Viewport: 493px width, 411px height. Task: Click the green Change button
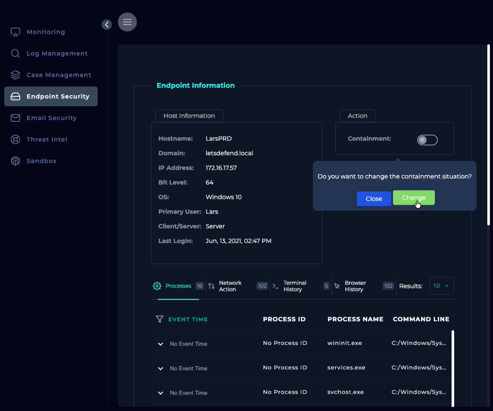click(414, 198)
